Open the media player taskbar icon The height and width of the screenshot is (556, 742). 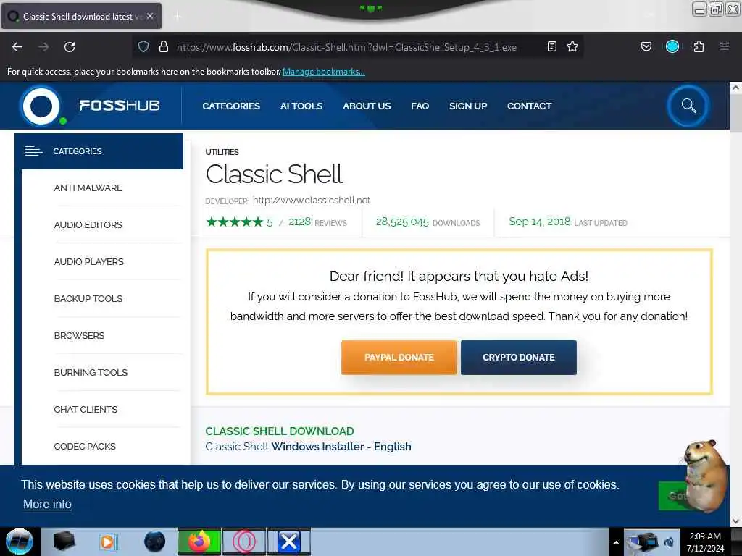click(109, 542)
